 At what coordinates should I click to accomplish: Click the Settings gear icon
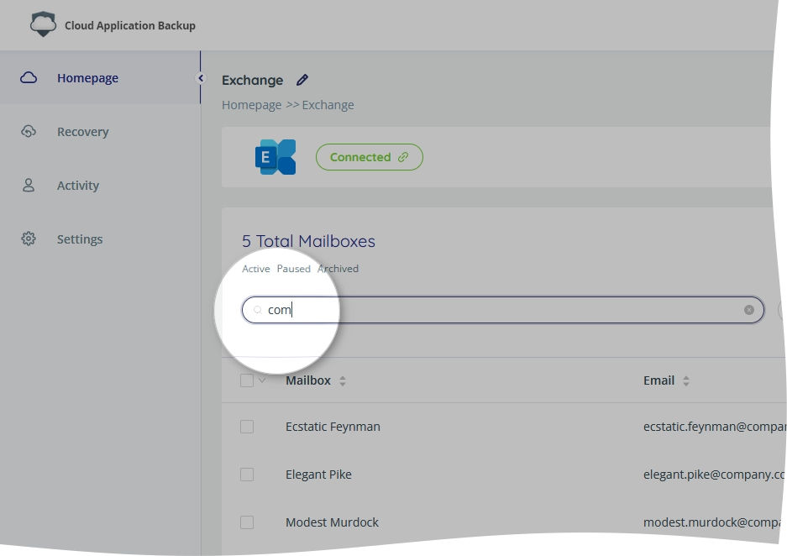(x=29, y=239)
